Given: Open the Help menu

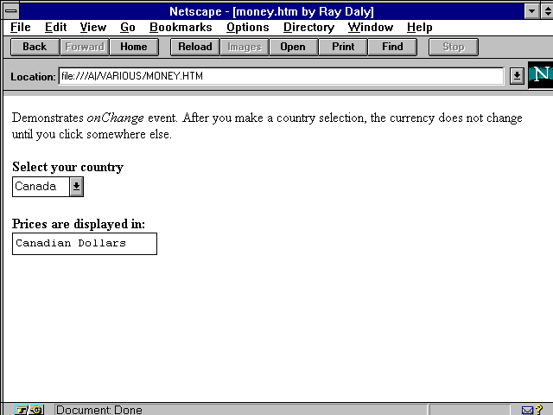Looking at the screenshot, I should (x=419, y=28).
